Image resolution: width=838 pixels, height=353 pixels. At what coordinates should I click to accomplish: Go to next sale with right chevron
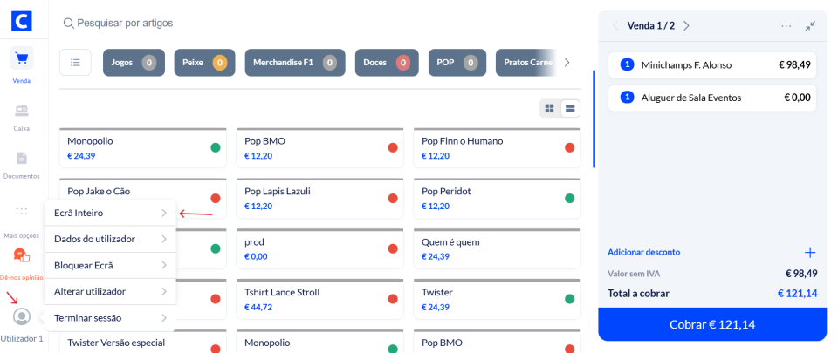tap(686, 26)
